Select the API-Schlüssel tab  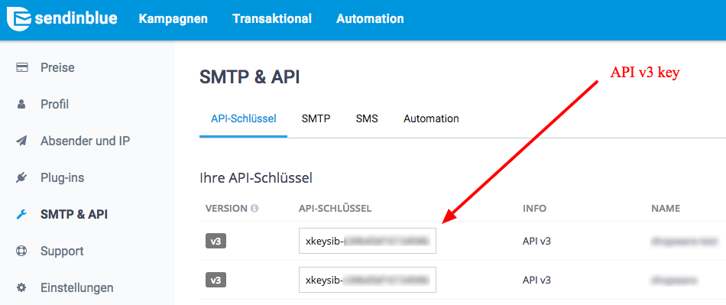click(244, 118)
